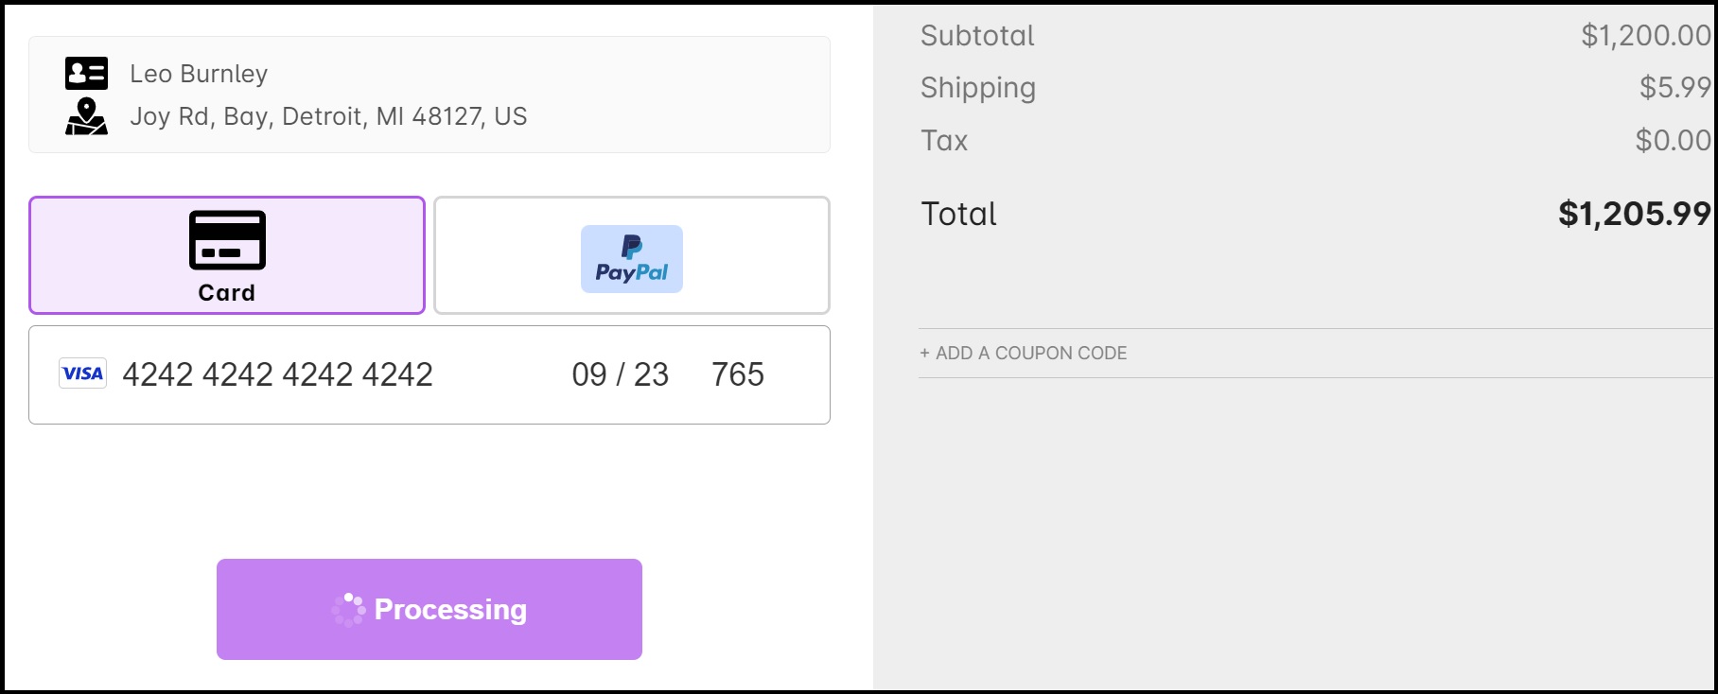Click the expiry date field 09 / 23

tap(620, 374)
